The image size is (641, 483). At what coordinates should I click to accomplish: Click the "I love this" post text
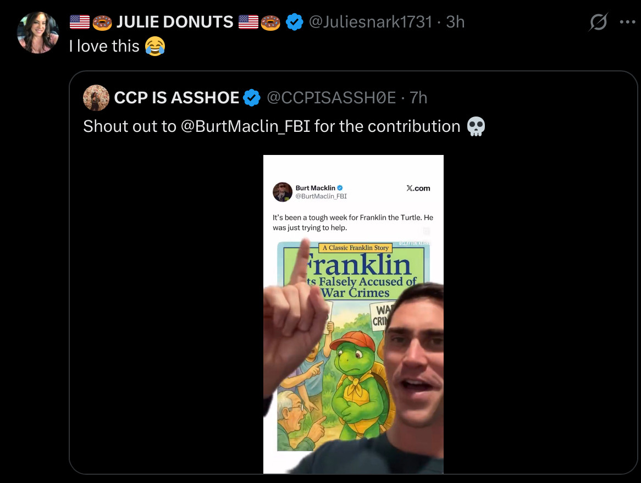[104, 46]
